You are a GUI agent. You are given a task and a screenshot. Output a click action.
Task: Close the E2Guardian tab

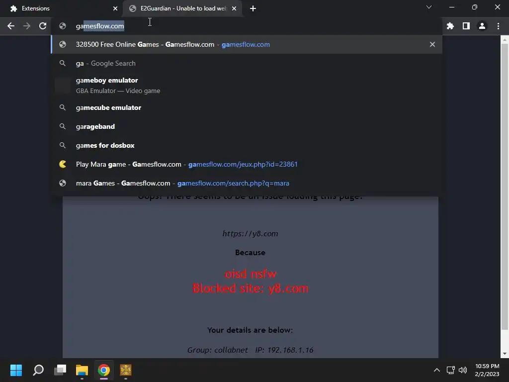coord(234,8)
